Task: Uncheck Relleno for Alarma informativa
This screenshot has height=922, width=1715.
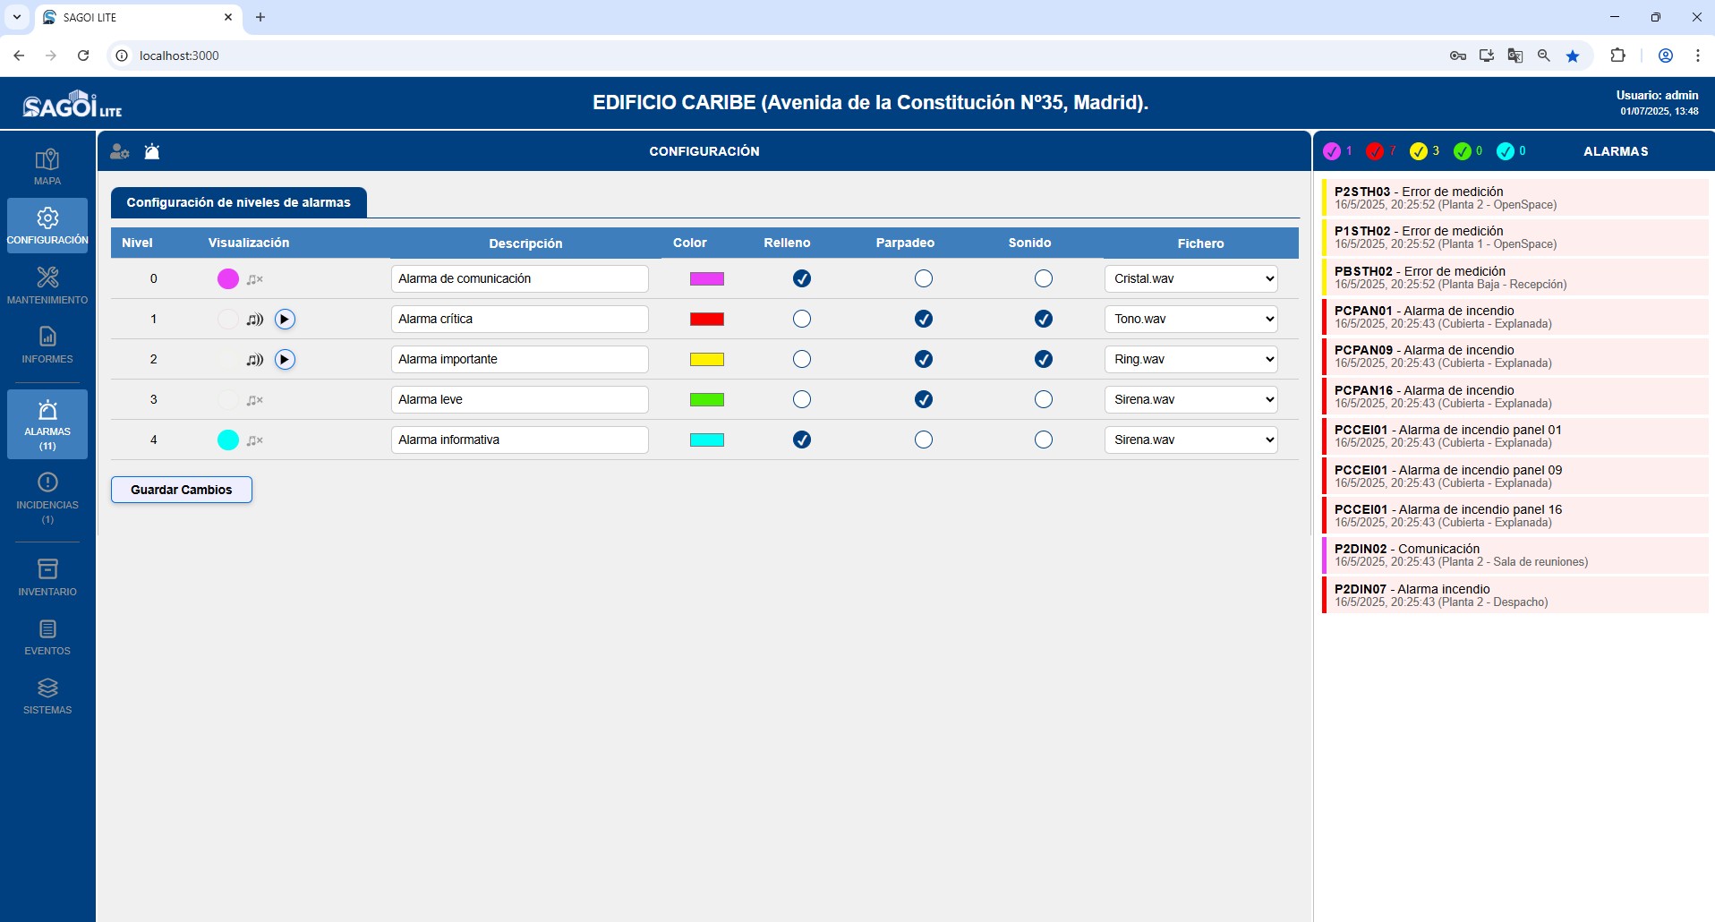Action: [x=802, y=440]
